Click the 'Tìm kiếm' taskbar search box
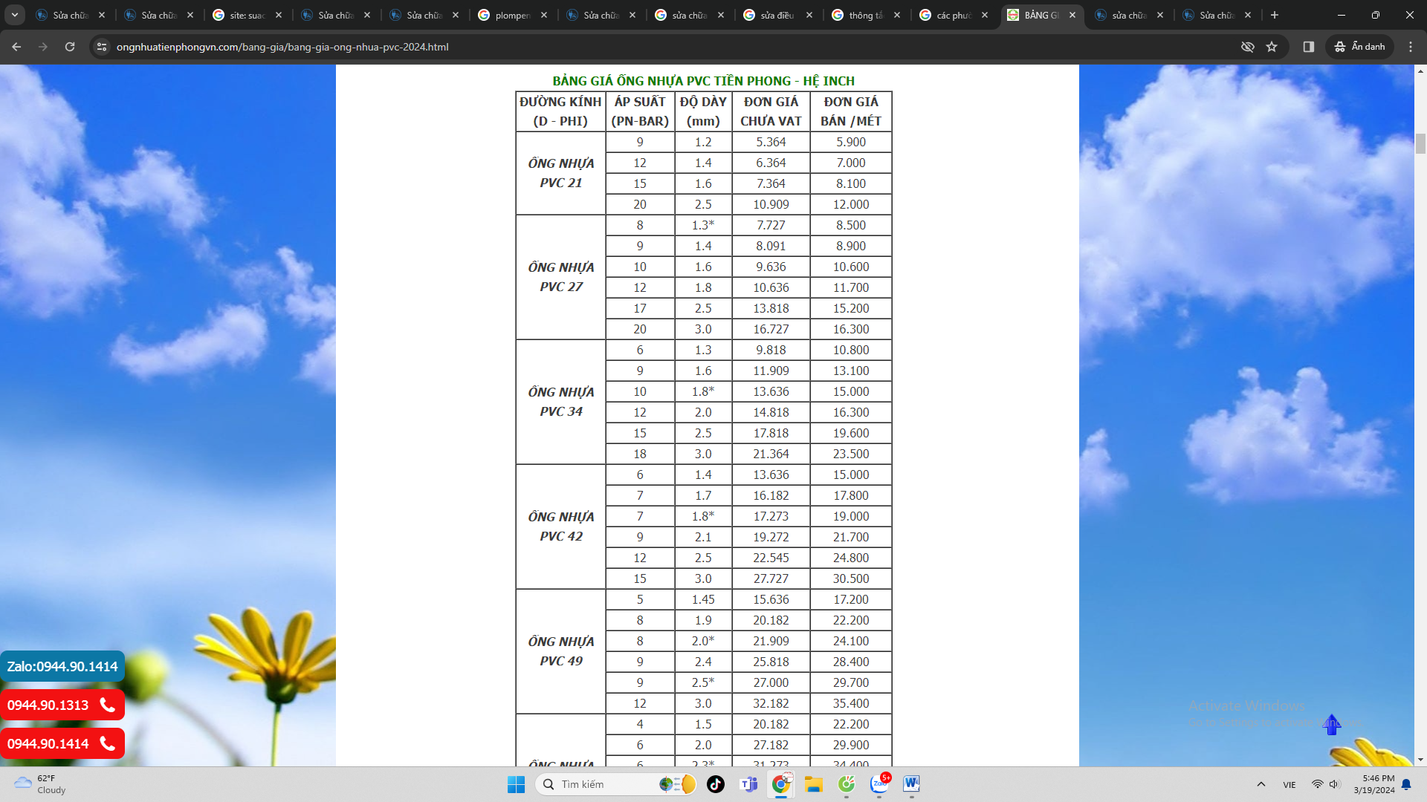The height and width of the screenshot is (802, 1427). click(615, 784)
